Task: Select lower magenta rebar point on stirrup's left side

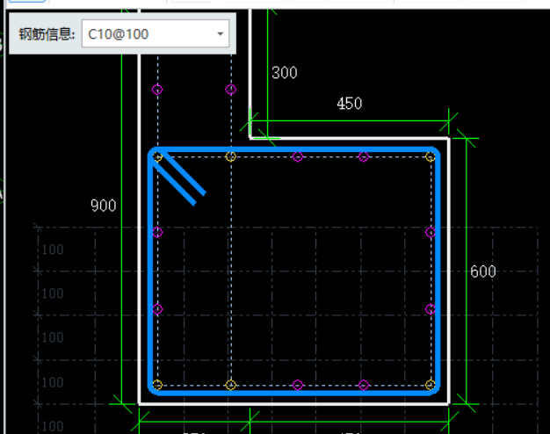Action: click(157, 309)
